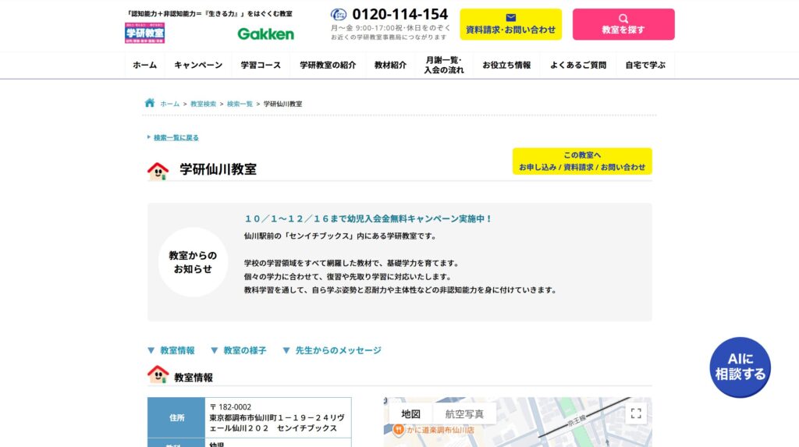Open the よくあるご質問 menu item
Screen dimensions: 799x447
578,66
